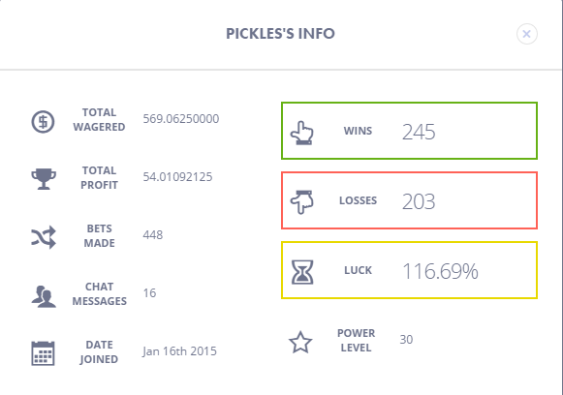Click the pointing-down hand Losses icon
563x395 pixels.
click(302, 202)
